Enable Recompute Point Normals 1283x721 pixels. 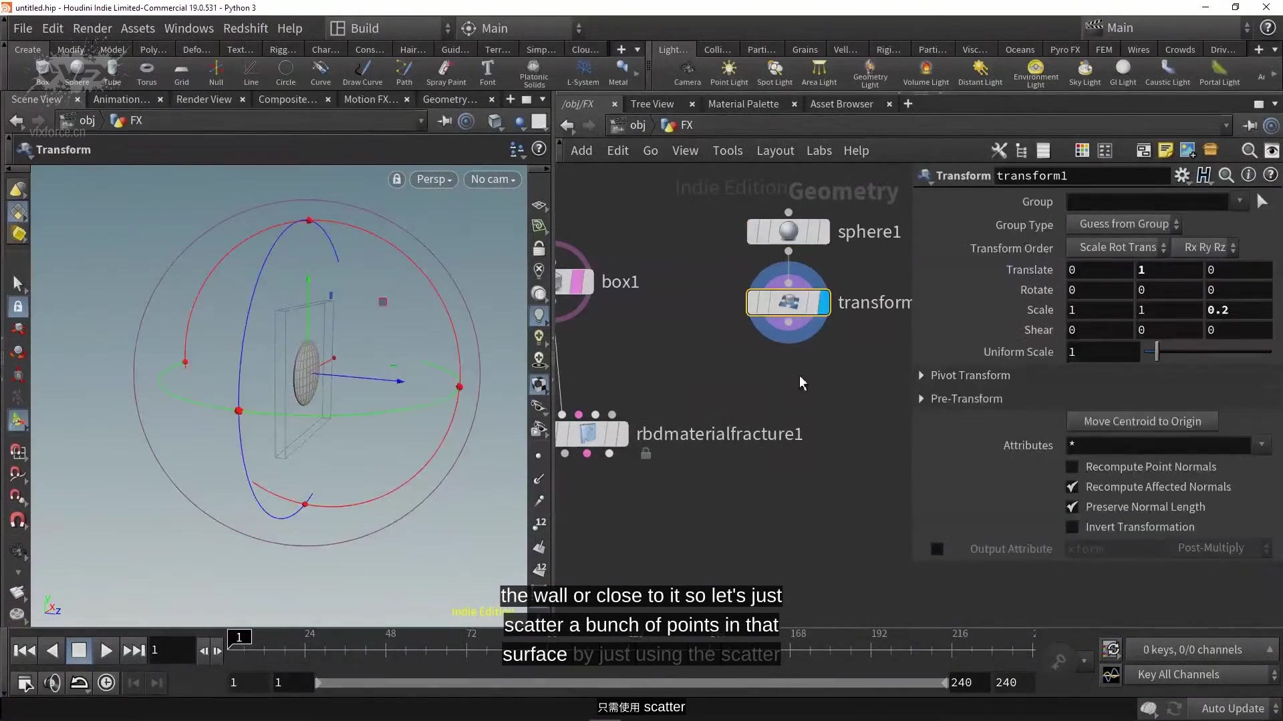click(x=1073, y=467)
